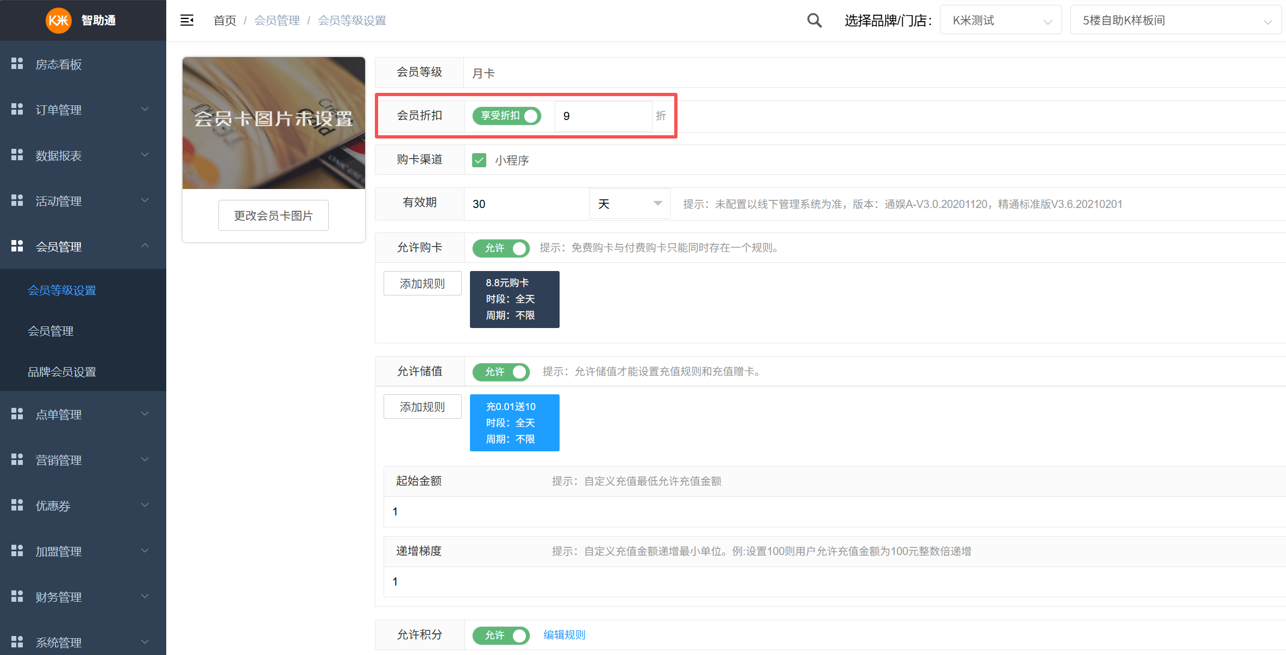Open the K米测试 brand dropdown

1001,21
